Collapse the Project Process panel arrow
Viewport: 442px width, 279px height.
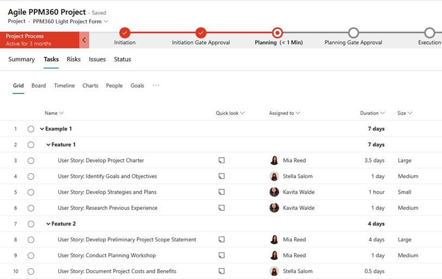tap(84, 40)
